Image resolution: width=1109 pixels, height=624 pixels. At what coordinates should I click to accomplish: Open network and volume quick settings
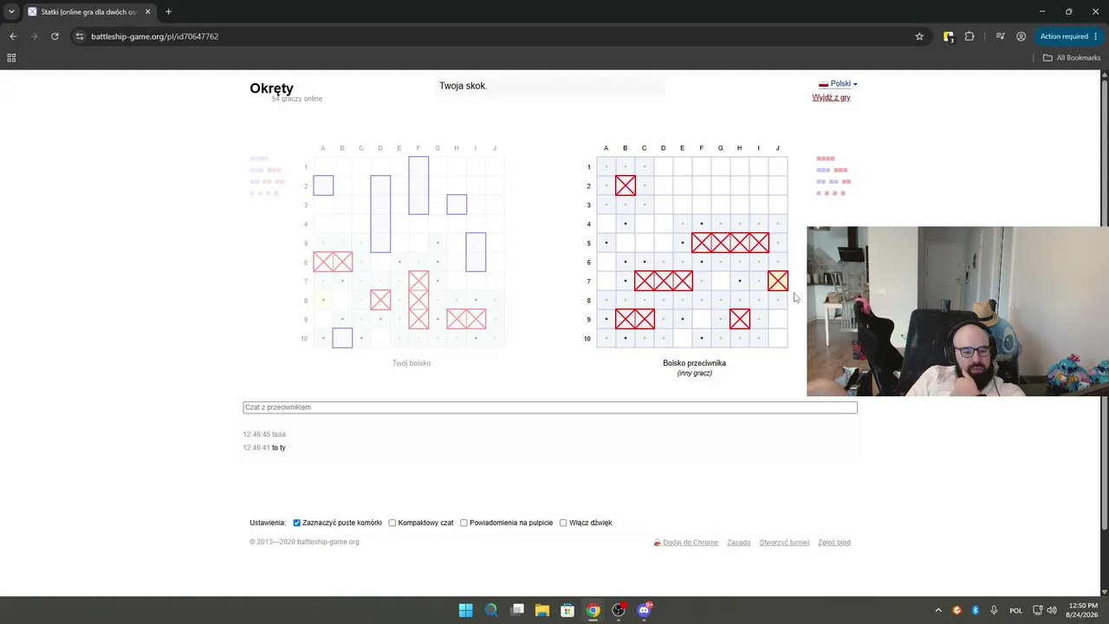[1045, 610]
